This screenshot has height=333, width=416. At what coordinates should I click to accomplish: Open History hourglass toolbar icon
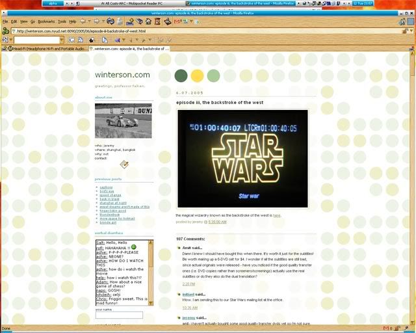157,21
